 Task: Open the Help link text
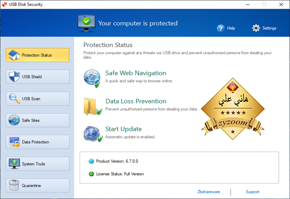click(231, 28)
